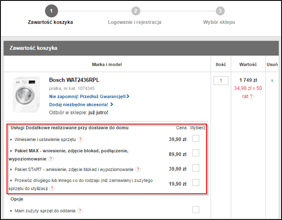Click help icon after Pakiet MAX wypoziomowanie
Image resolution: width=282 pixels, height=220 pixels.
point(50,159)
